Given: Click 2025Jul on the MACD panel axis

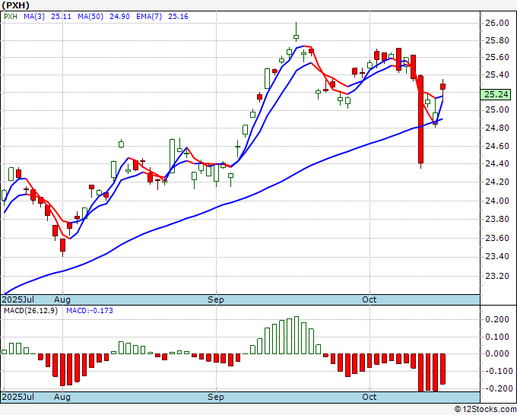Looking at the screenshot, I should coord(18,397).
